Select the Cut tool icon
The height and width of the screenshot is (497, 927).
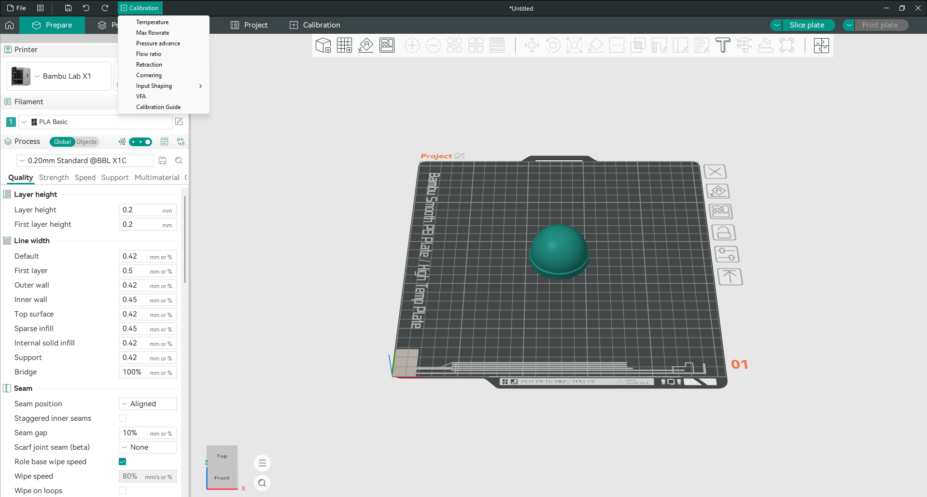(x=617, y=45)
